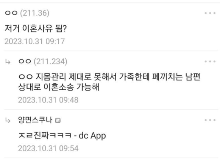Click the timestamp 2023.10.31 09:17
Screen dimensions: 220x160
pyautogui.click(x=35, y=42)
